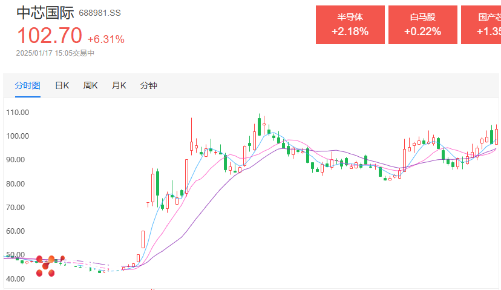Click the stock code 688981.SS
501x290 pixels.
pyautogui.click(x=100, y=13)
